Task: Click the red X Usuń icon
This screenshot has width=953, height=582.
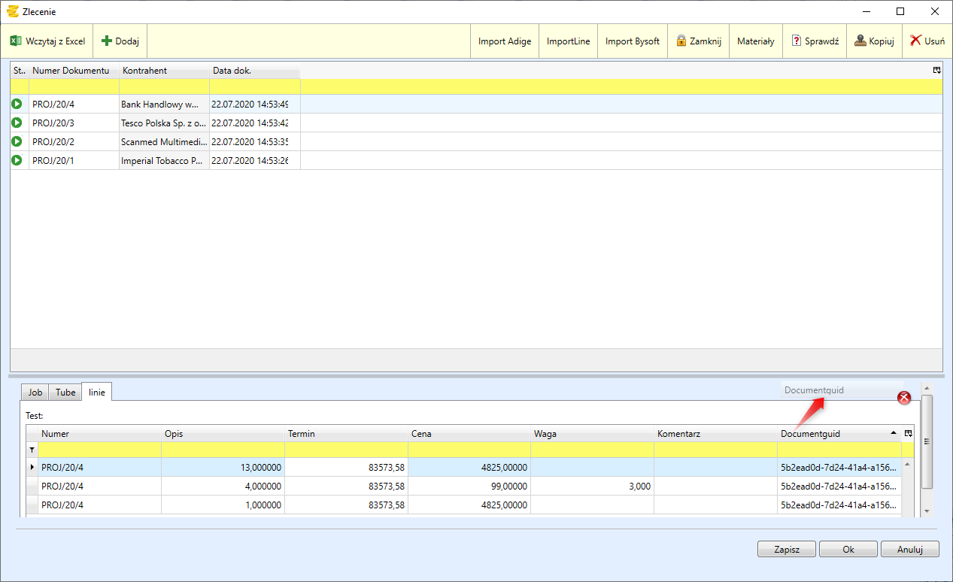Action: (915, 41)
